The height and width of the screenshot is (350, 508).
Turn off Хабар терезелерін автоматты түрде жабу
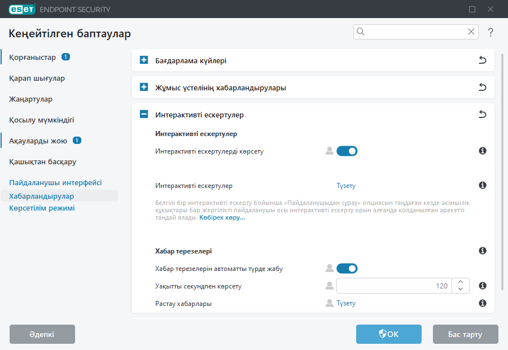[x=347, y=268]
